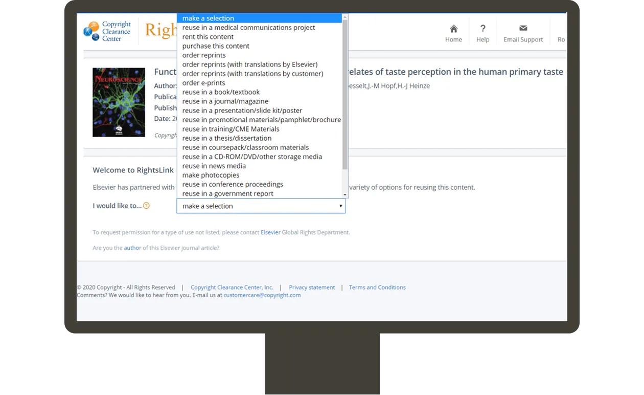
Task: Select 'reuse in coursepack/classroom materials'
Action: tap(259, 147)
